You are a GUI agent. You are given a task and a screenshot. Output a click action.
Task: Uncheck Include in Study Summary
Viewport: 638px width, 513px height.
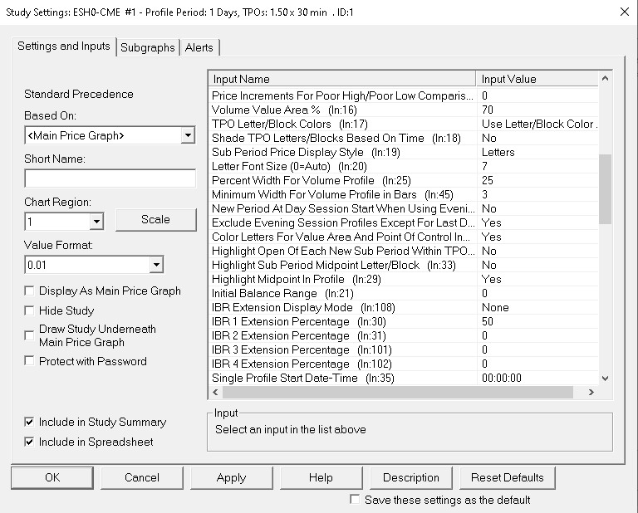tap(30, 423)
